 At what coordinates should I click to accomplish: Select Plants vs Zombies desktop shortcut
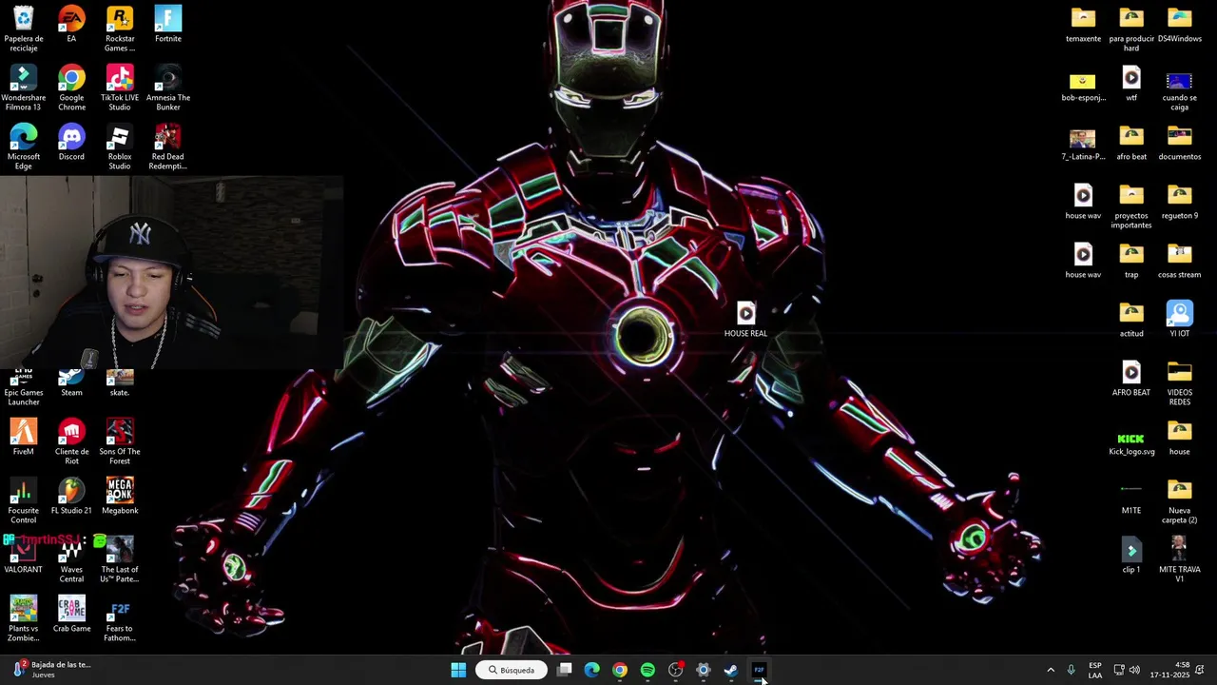[x=23, y=618]
